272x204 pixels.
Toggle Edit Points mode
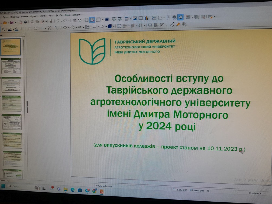click(x=172, y=25)
